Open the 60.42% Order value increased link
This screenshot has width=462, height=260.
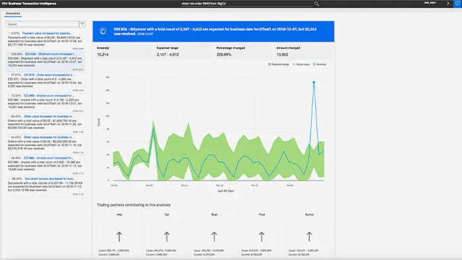coord(48,116)
